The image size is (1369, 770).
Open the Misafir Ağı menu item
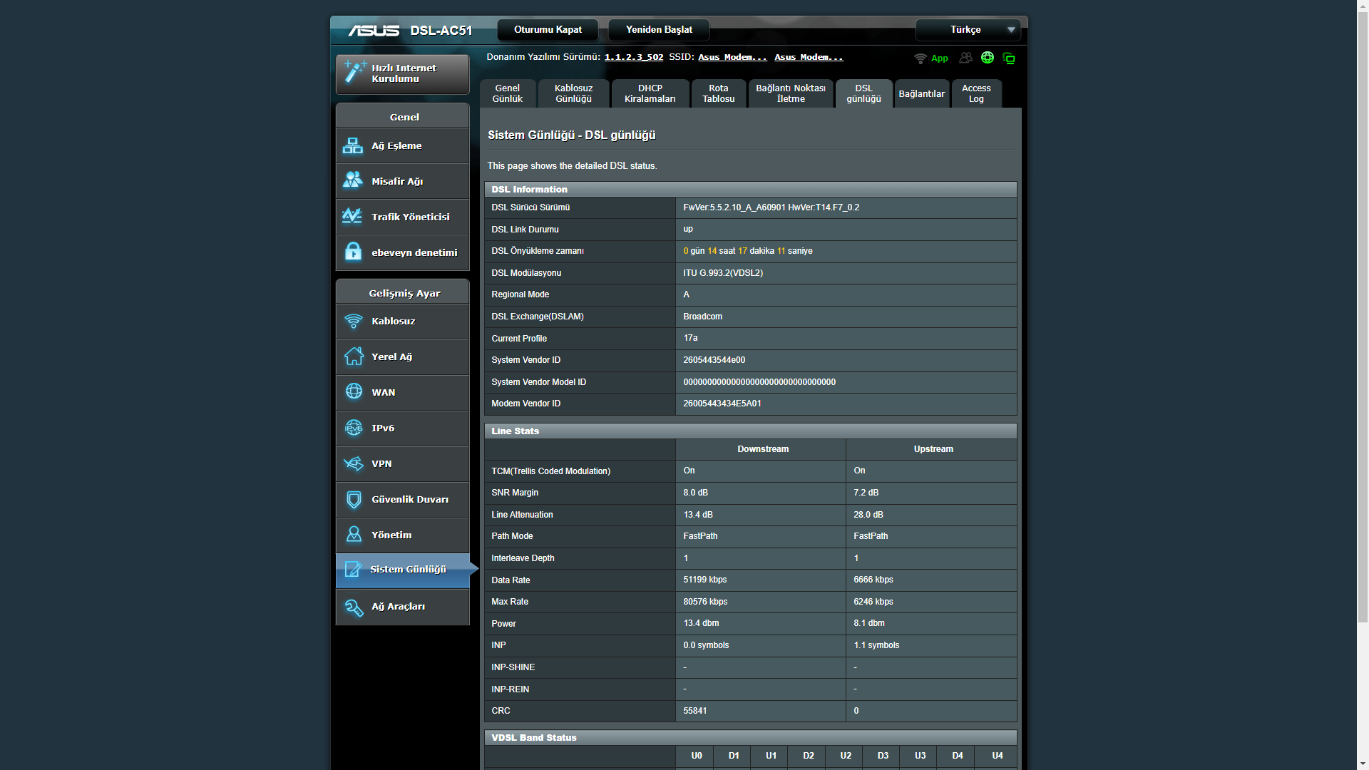pyautogui.click(x=402, y=181)
